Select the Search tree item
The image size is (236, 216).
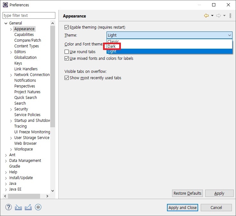[20, 103]
